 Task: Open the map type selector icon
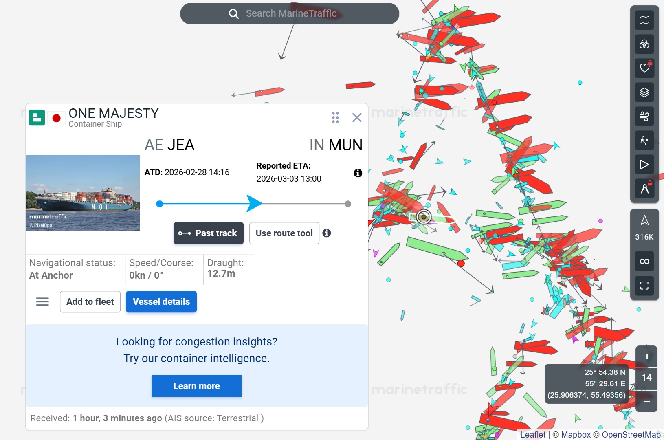[644, 20]
